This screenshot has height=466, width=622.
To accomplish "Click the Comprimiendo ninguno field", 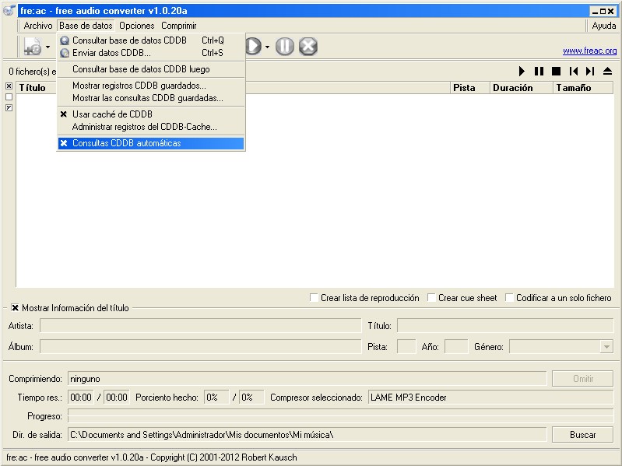I will (307, 379).
